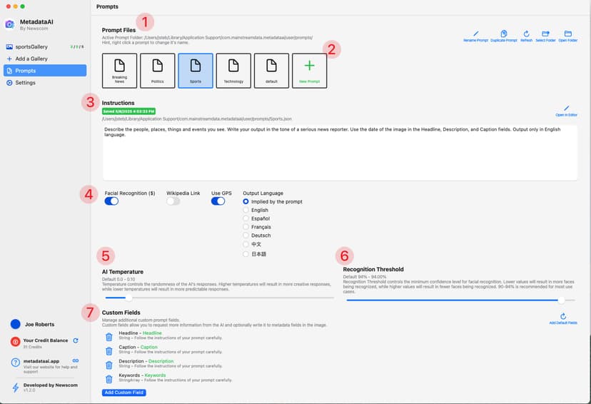
Task: Refresh the prompt files list
Action: pyautogui.click(x=526, y=34)
